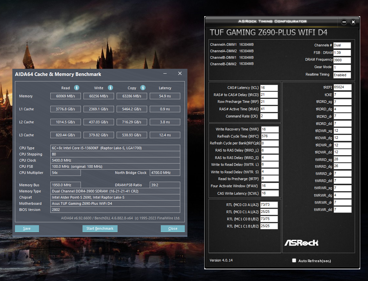368x281 pixels.
Task: Select the tWTR_S value field
Action: [270, 172]
